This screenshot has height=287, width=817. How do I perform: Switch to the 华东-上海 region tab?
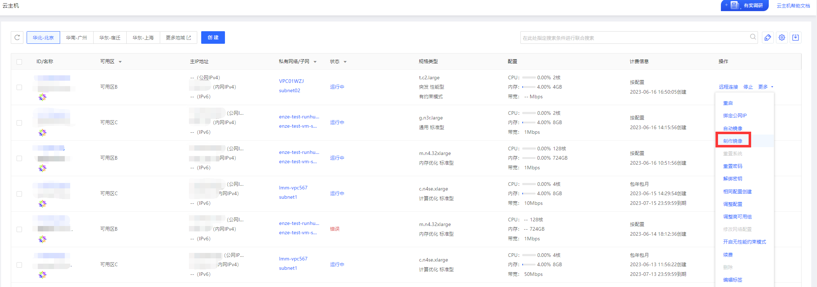pos(143,38)
